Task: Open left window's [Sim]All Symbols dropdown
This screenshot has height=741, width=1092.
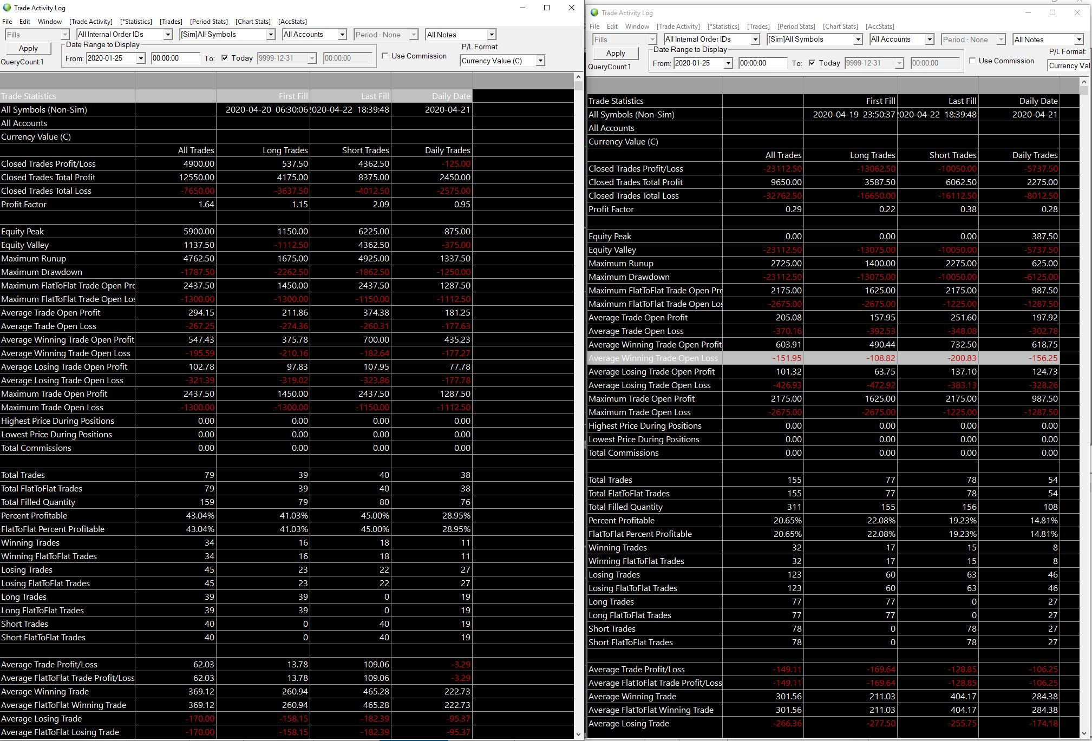Action: (x=271, y=35)
